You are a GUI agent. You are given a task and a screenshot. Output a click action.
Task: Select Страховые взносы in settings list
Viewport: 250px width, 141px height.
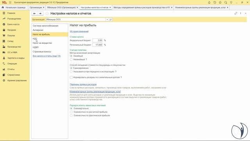[50, 52]
